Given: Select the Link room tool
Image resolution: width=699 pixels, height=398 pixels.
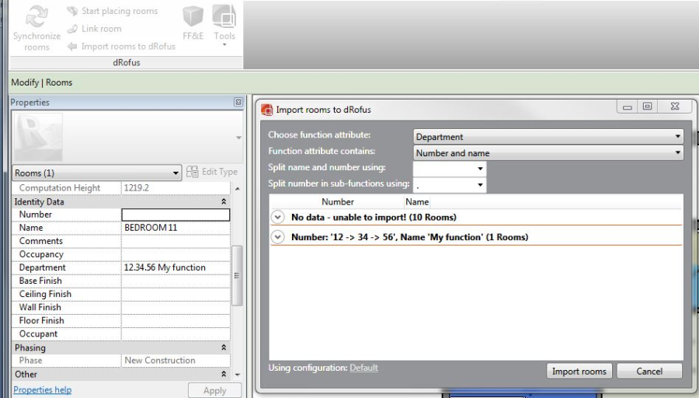Looking at the screenshot, I should click(99, 29).
